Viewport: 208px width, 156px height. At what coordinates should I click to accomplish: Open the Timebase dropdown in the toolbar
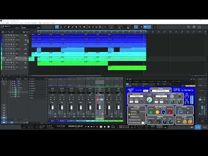120,27
